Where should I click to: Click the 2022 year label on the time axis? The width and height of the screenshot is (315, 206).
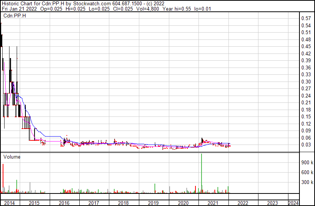pos(243,203)
